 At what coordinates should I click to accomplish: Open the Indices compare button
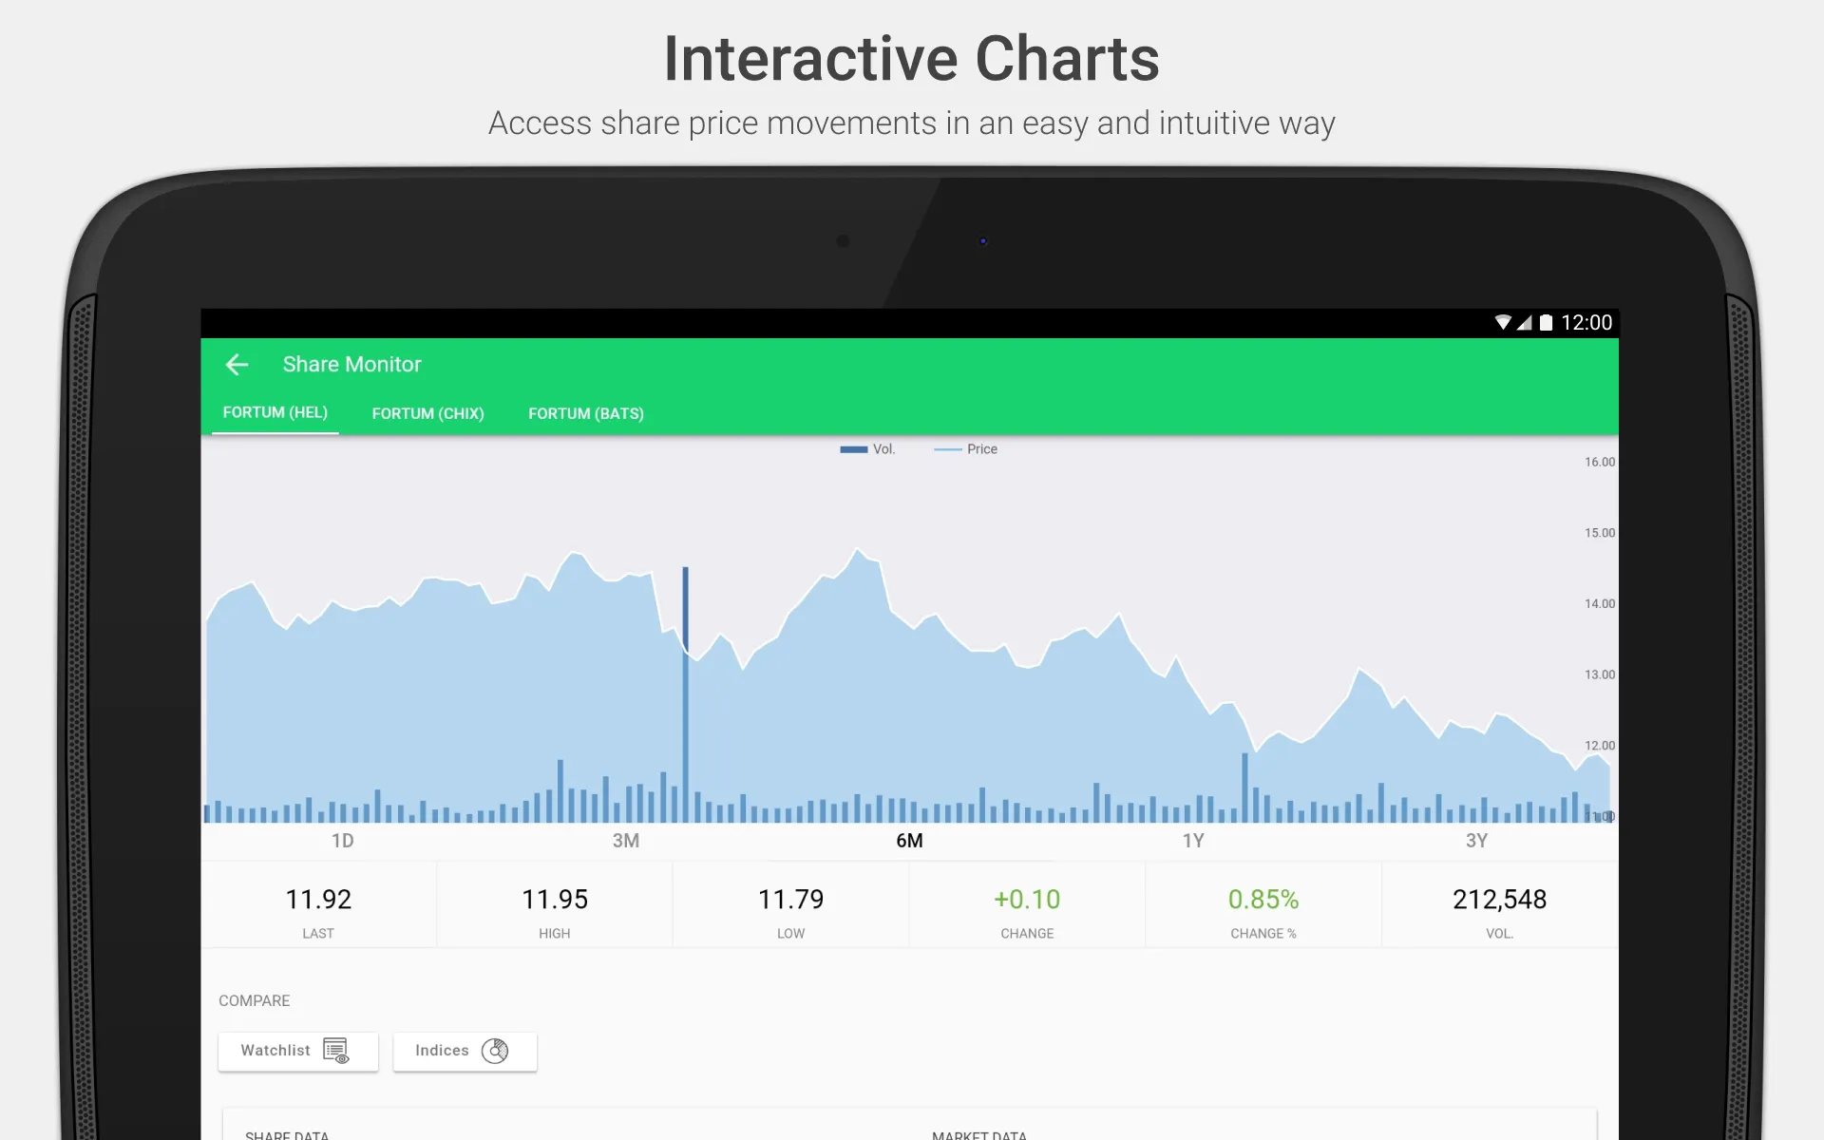pos(465,1051)
